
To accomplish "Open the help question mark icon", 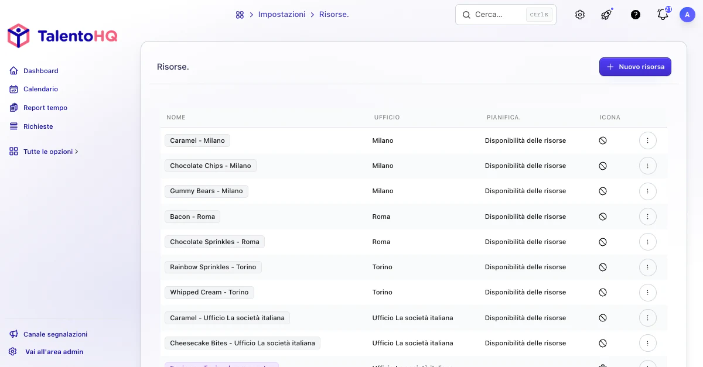I will (636, 15).
